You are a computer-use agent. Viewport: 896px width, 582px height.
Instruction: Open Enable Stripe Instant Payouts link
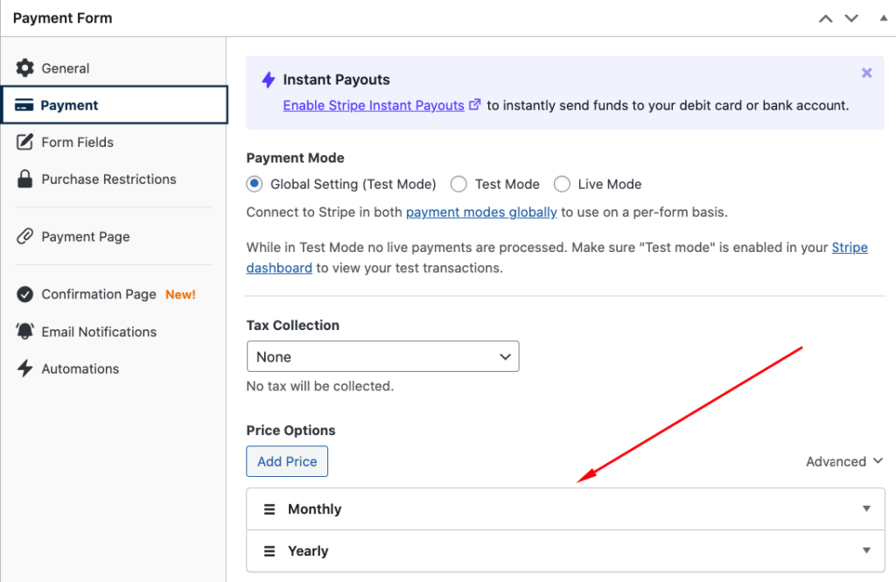tap(374, 105)
